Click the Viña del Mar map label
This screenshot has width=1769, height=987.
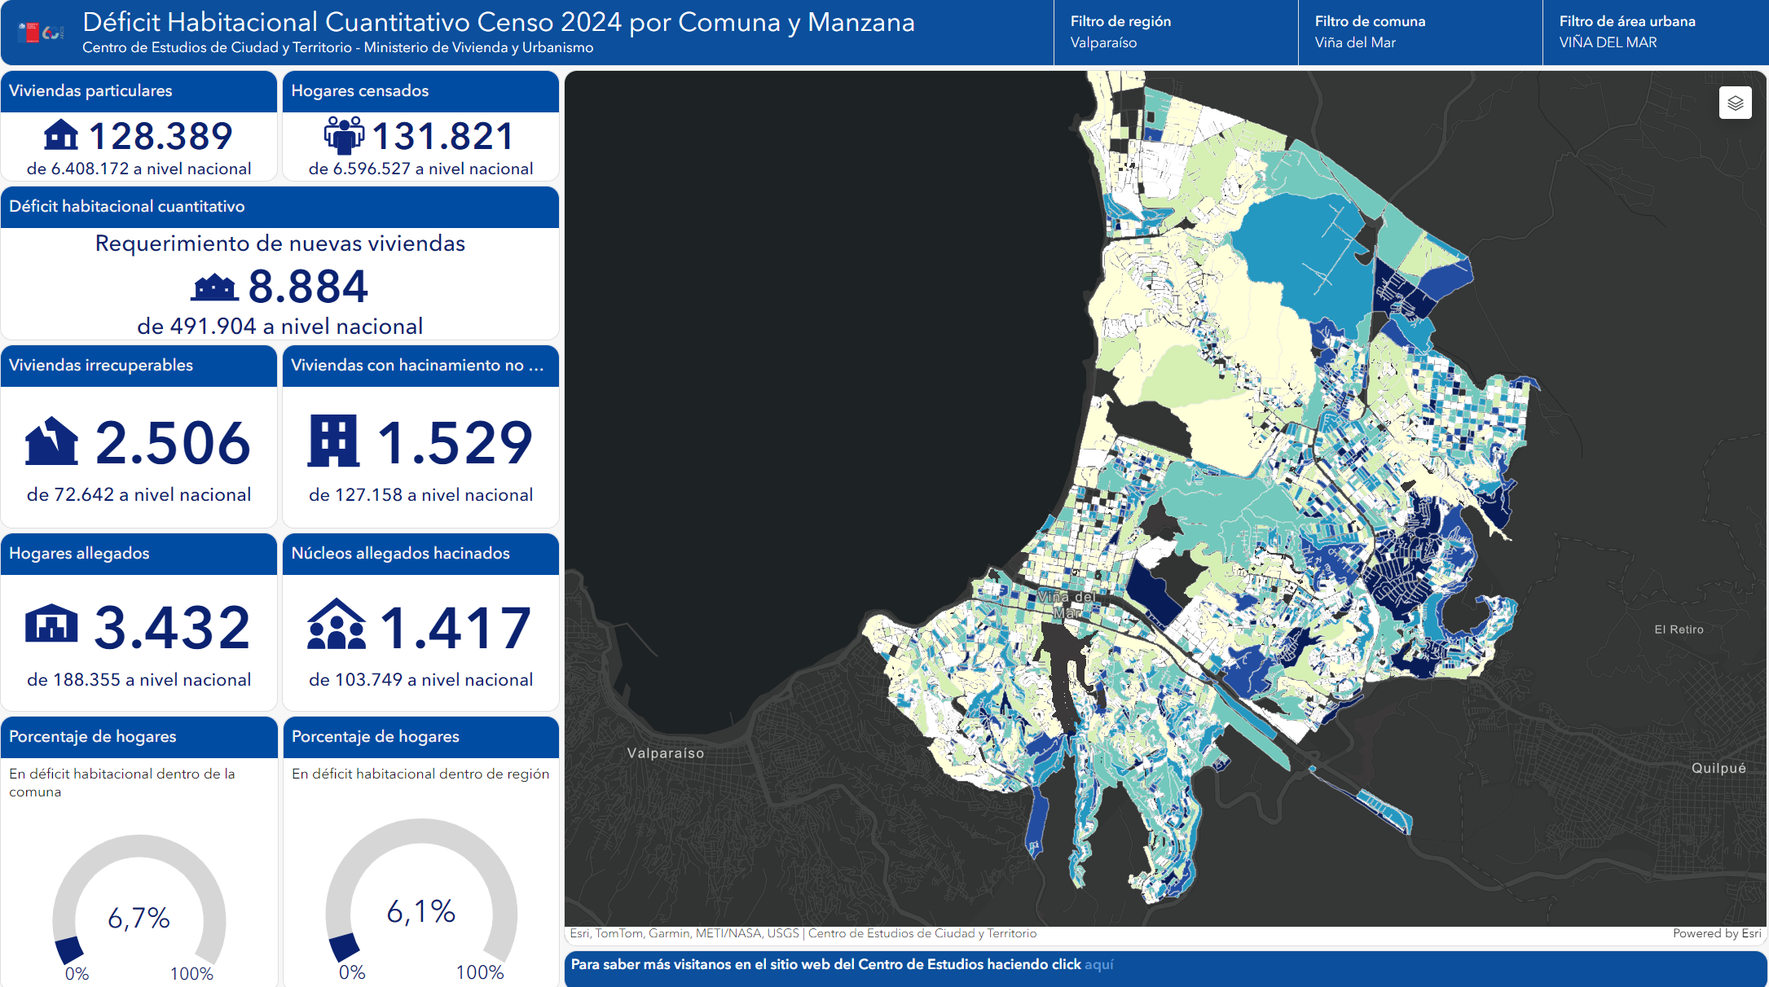coord(1067,603)
